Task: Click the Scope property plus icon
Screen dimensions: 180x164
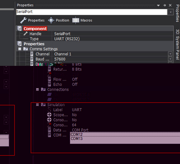Action: pyautogui.click(x=49, y=115)
